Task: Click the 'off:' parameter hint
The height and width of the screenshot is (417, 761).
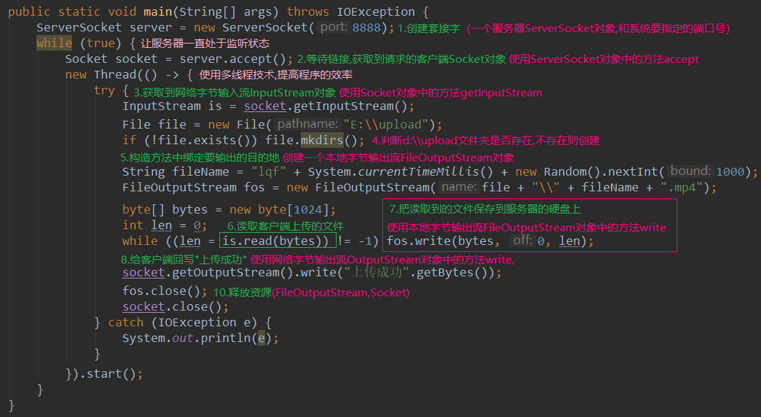Action: (523, 241)
